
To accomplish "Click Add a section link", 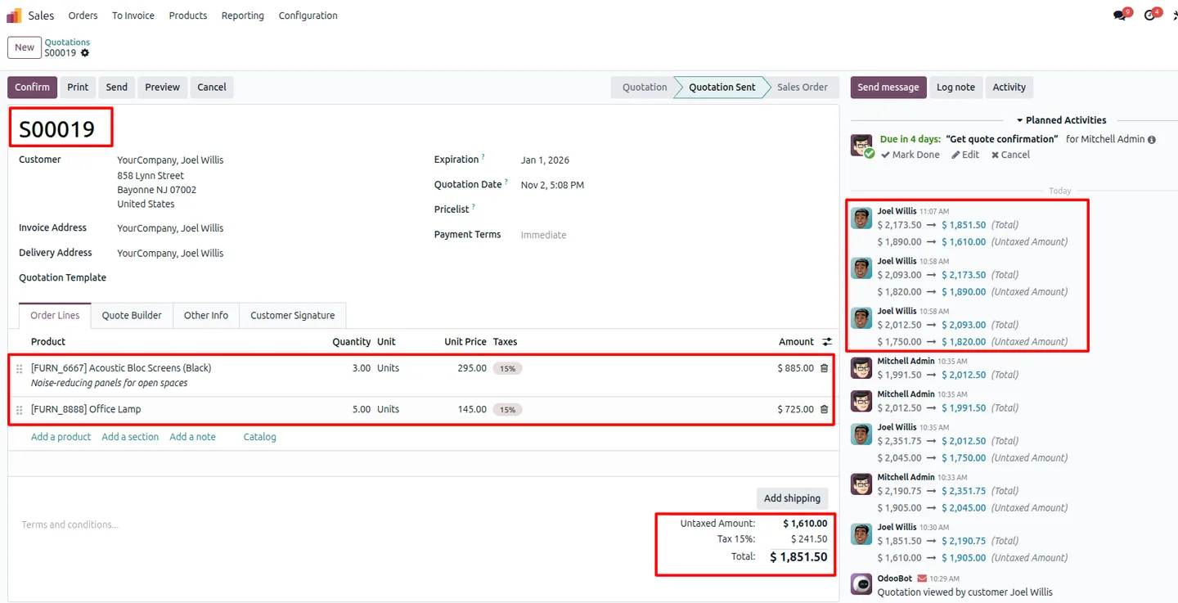I will (x=130, y=437).
